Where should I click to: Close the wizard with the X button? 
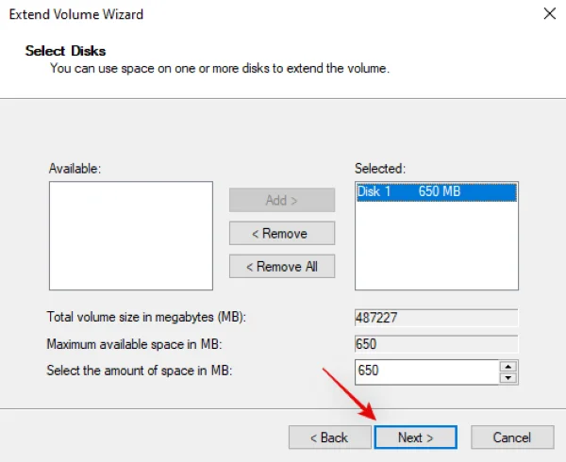pyautogui.click(x=549, y=14)
